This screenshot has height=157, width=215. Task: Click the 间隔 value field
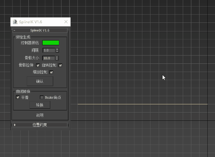(49, 50)
